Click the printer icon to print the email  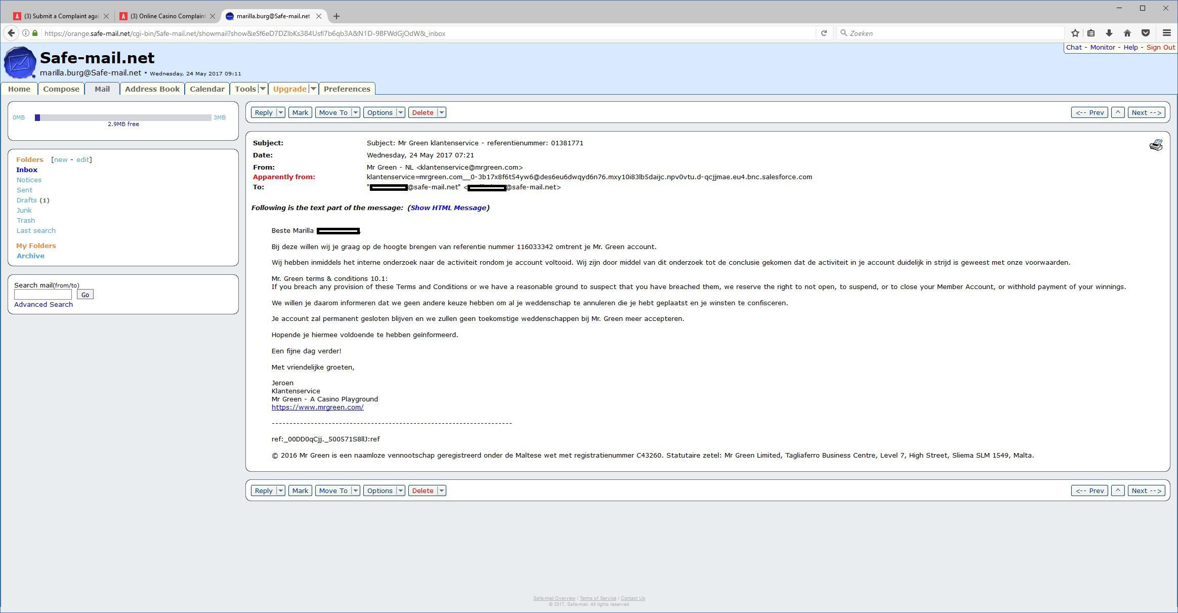tap(1156, 145)
